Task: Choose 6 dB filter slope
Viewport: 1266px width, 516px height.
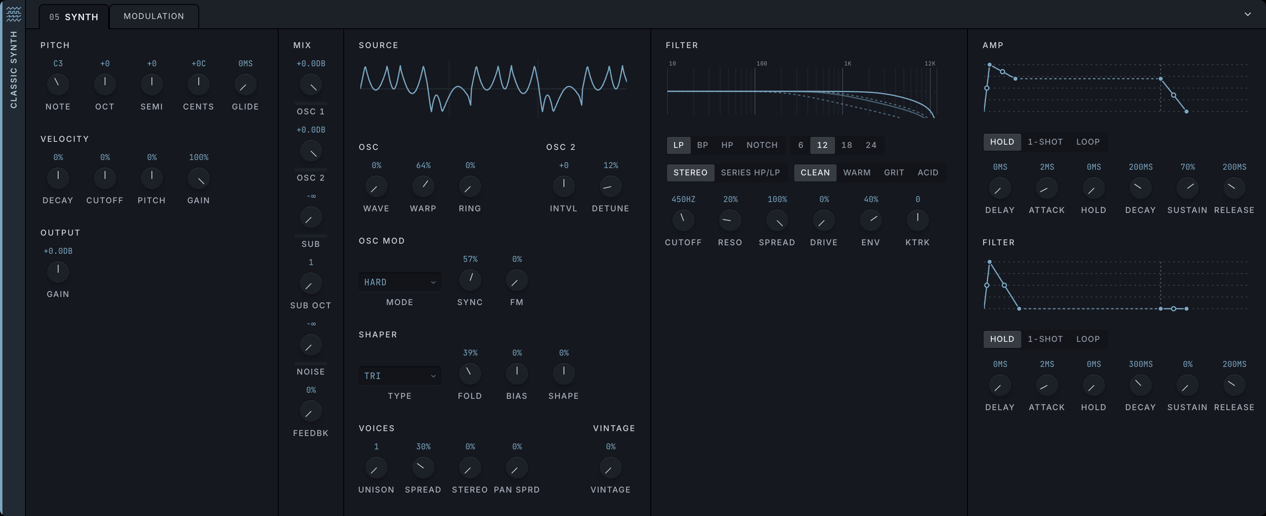Action: (x=801, y=145)
